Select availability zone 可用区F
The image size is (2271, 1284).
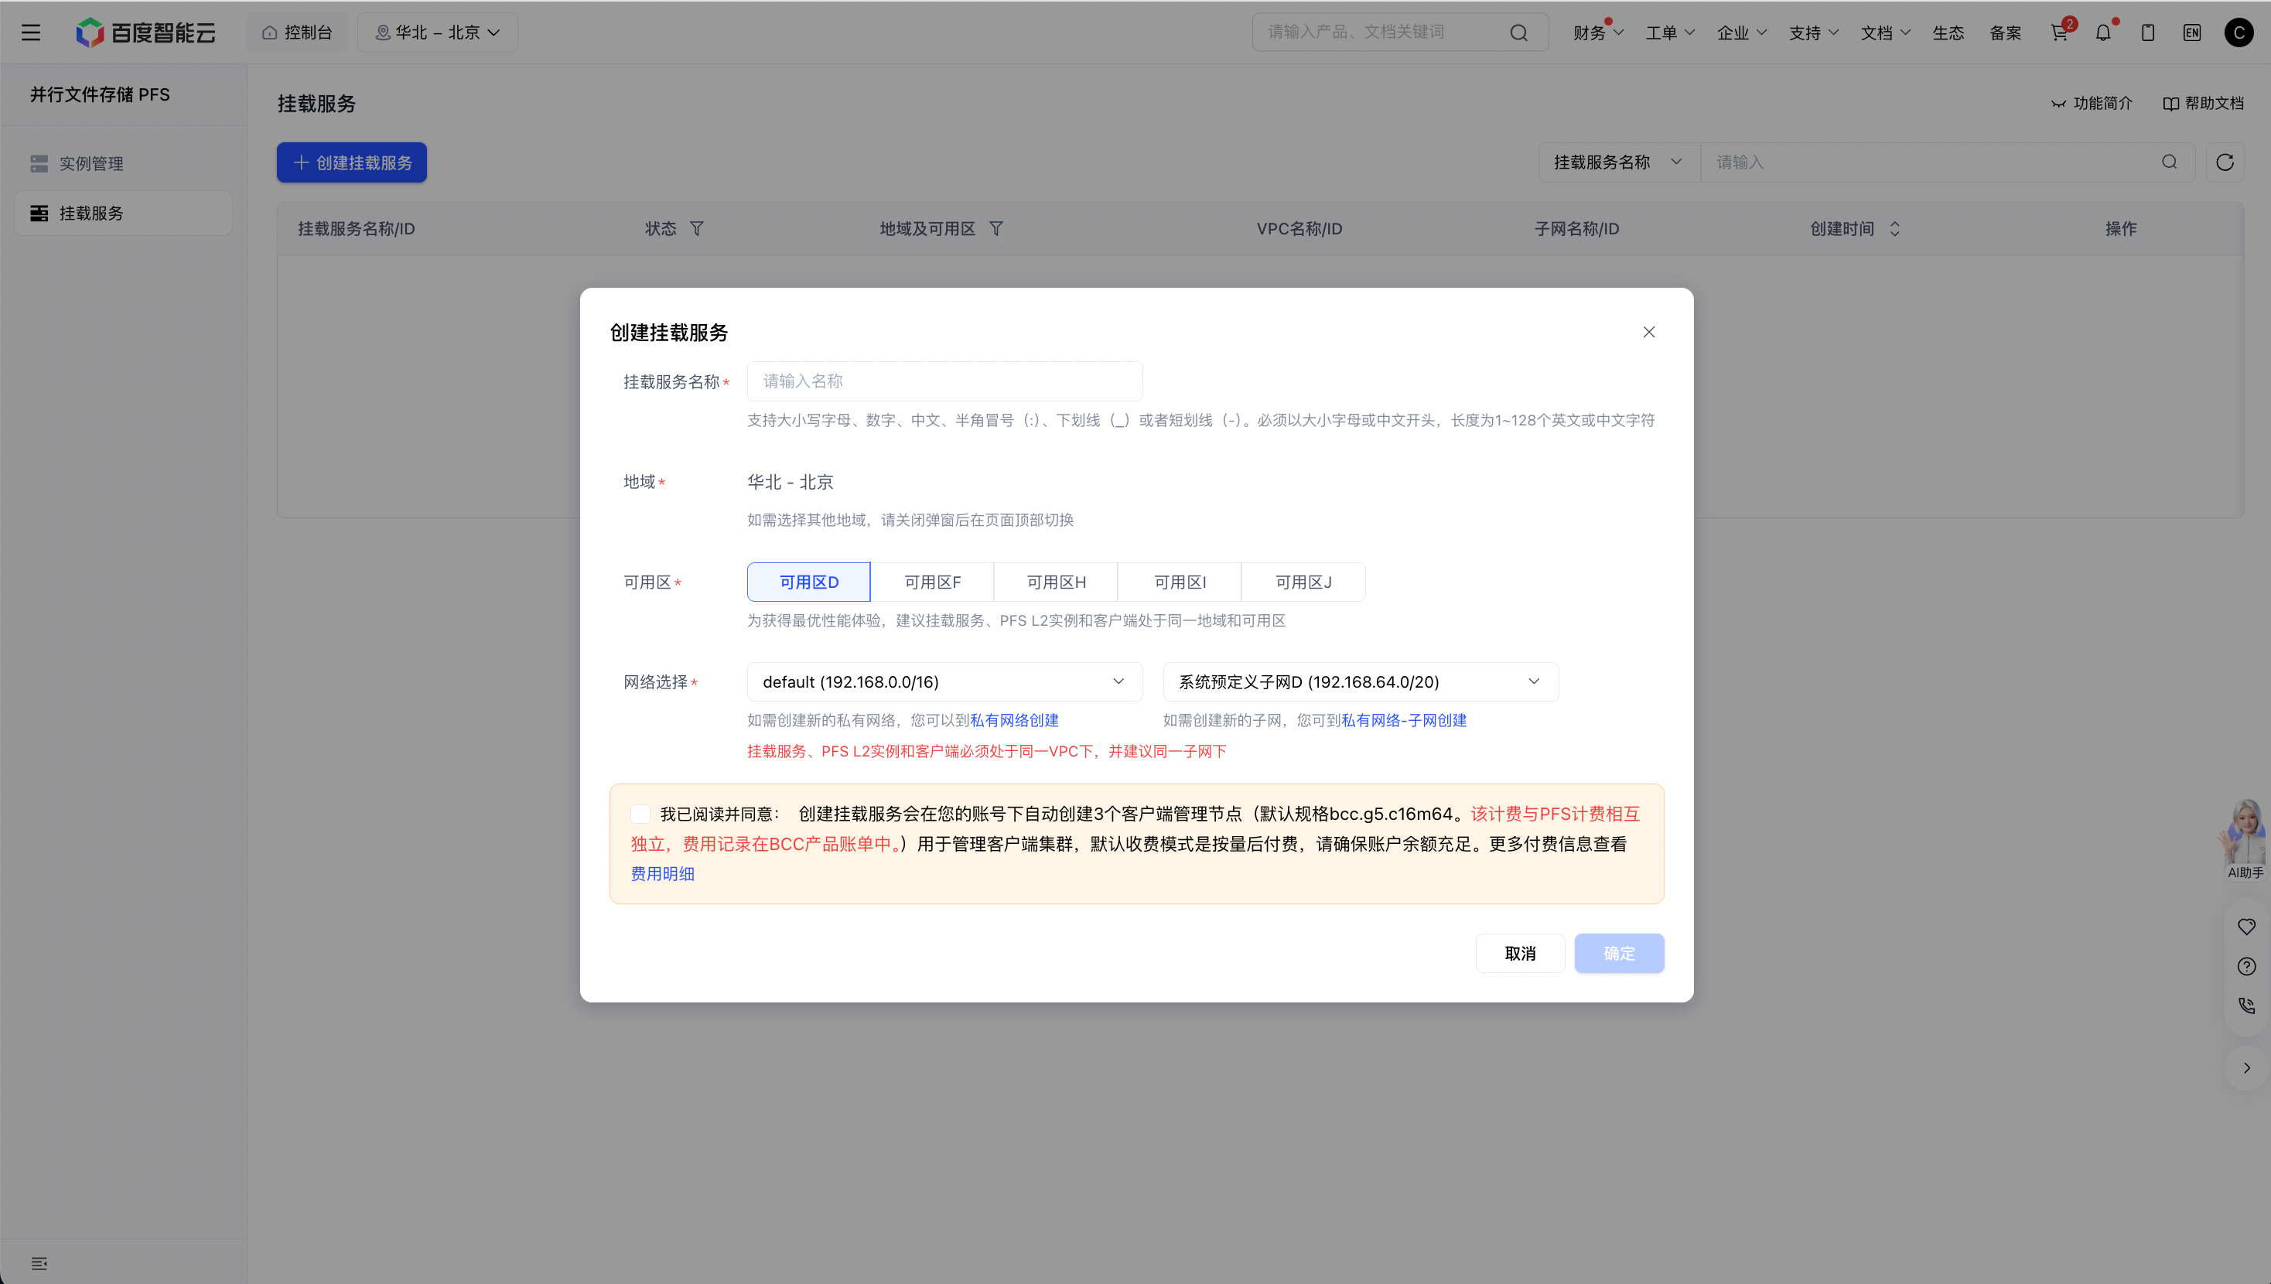[932, 582]
